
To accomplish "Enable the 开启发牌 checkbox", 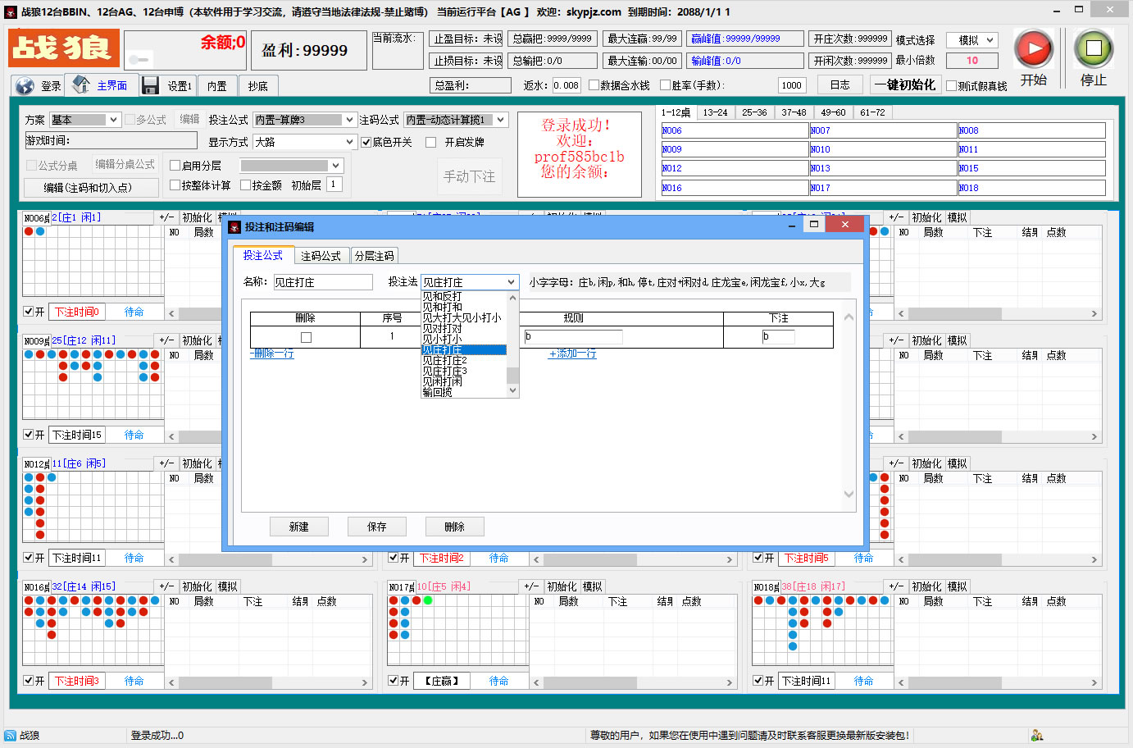I will point(430,141).
